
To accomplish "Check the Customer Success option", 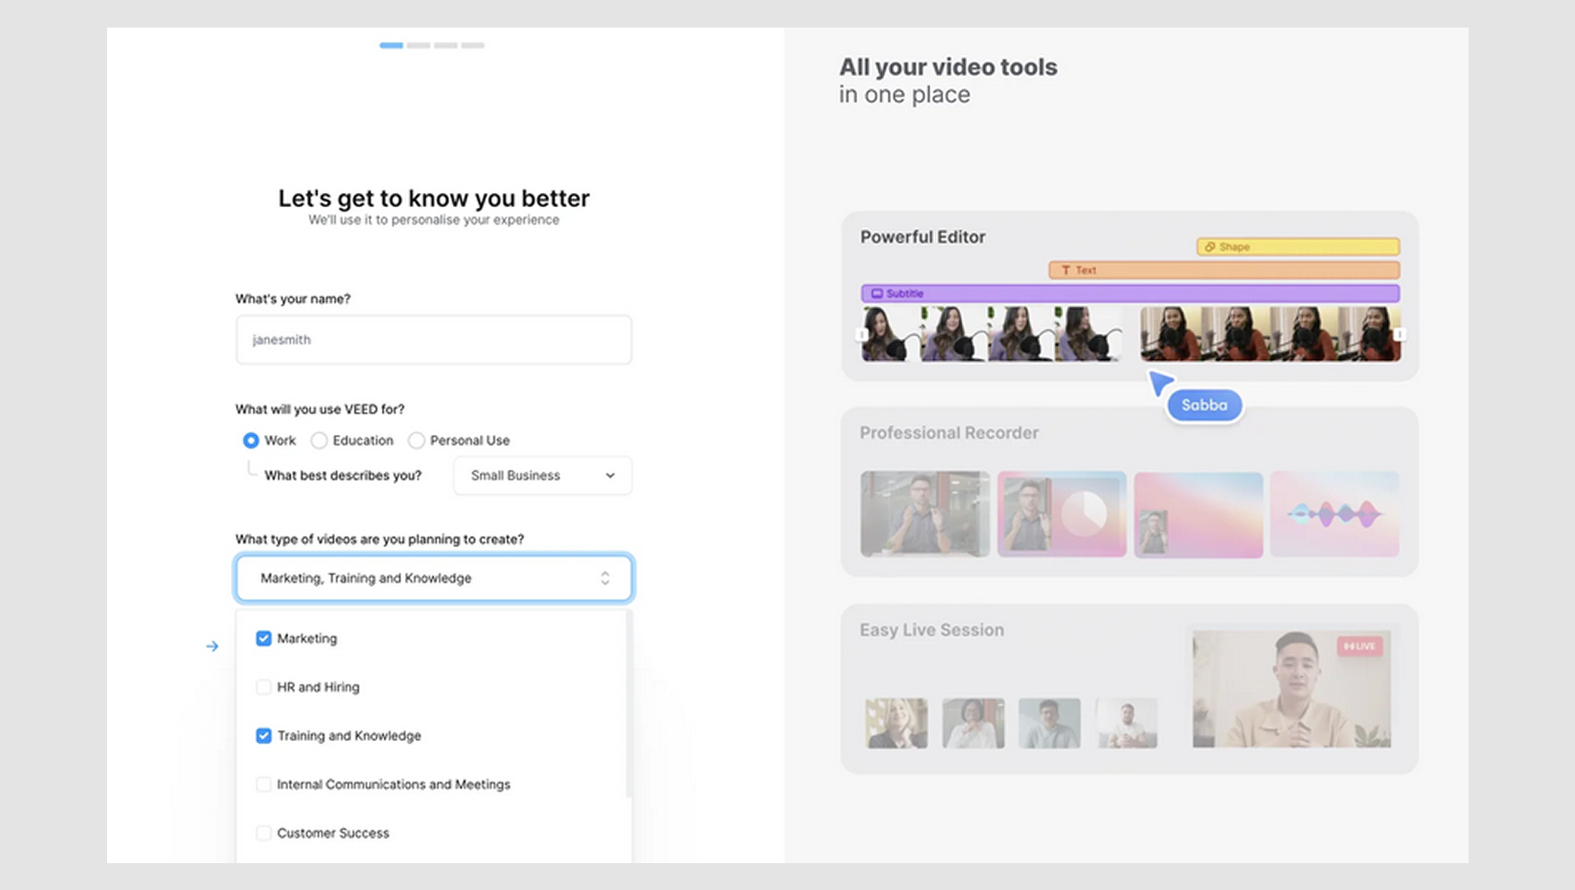I will click(x=264, y=833).
